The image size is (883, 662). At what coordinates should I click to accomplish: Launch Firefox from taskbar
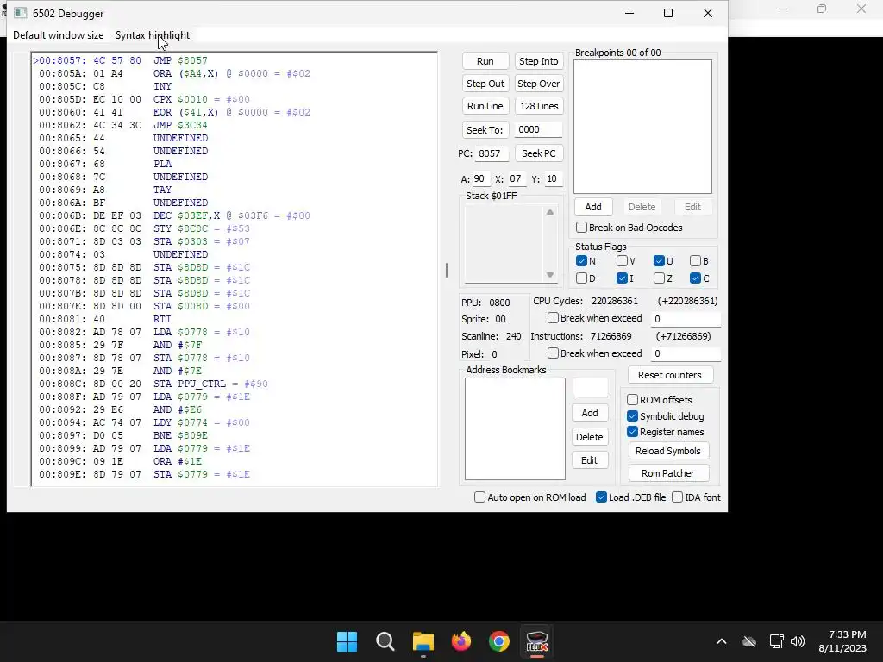(x=461, y=641)
